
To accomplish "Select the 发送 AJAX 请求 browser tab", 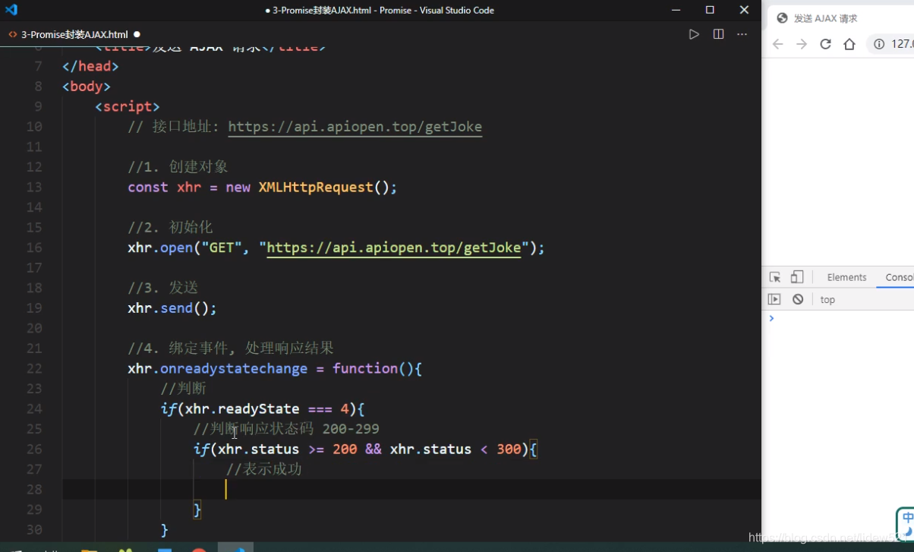I will tap(841, 18).
